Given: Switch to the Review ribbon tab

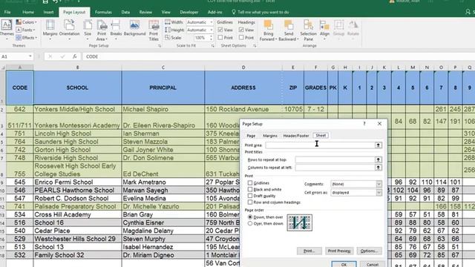Looking at the screenshot, I should (x=145, y=12).
